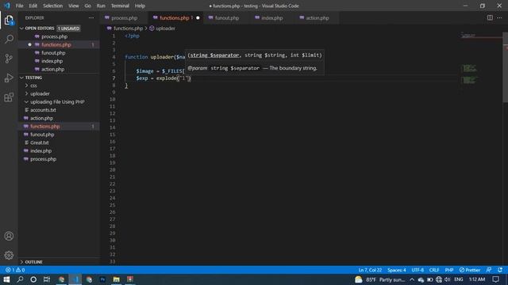
Task: Open Windows taskbar search
Action: pyautogui.click(x=20, y=279)
